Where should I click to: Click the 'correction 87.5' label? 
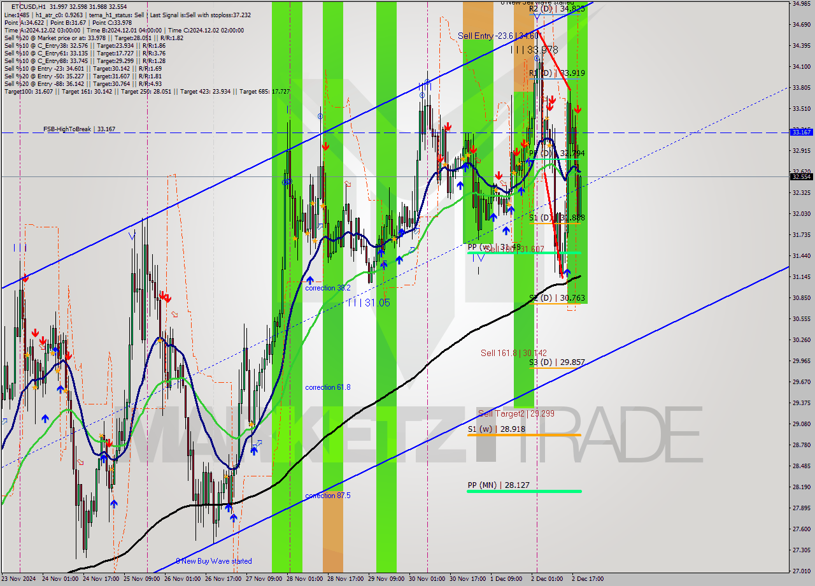(328, 496)
